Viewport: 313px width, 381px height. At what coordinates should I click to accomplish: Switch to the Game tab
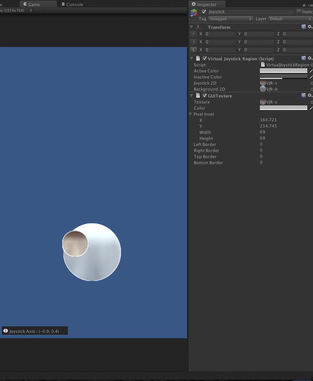38,5
